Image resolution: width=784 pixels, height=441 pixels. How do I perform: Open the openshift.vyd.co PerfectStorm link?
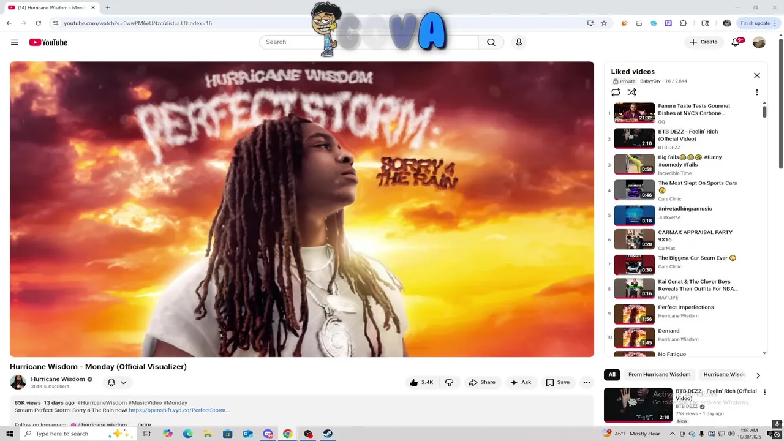click(x=179, y=410)
